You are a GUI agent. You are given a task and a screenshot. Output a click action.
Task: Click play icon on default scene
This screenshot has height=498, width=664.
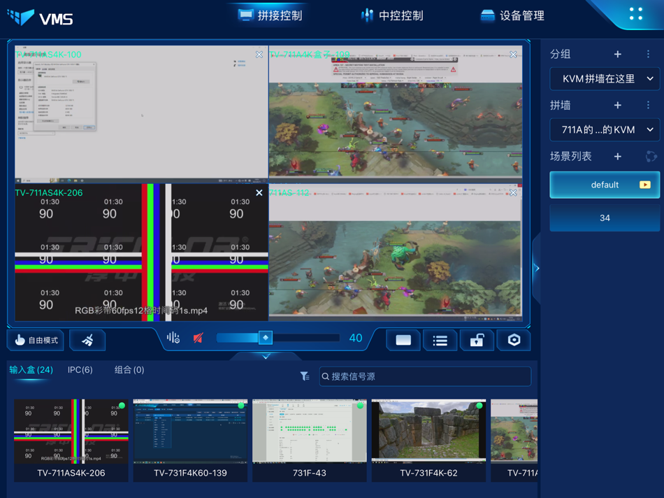tap(645, 185)
